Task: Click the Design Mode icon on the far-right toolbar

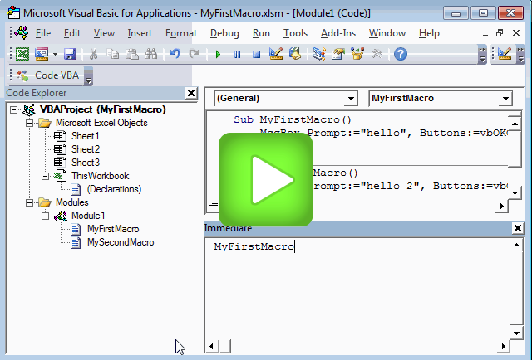Action: coord(505,54)
